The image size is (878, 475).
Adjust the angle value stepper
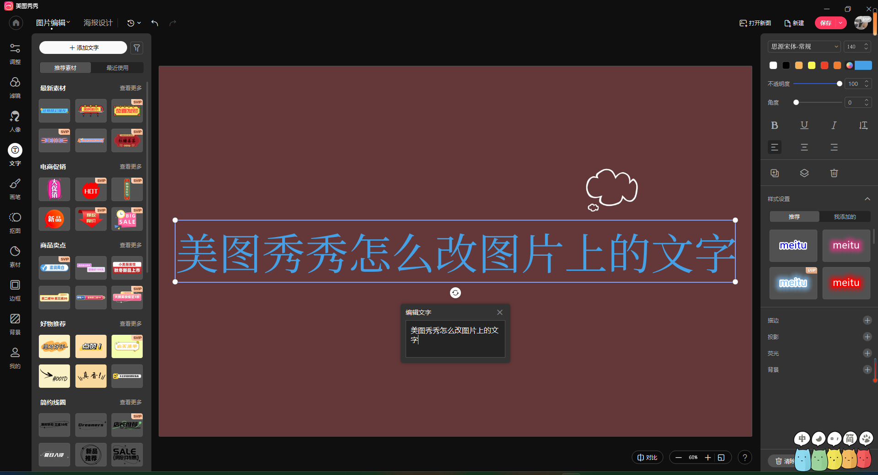[867, 103]
